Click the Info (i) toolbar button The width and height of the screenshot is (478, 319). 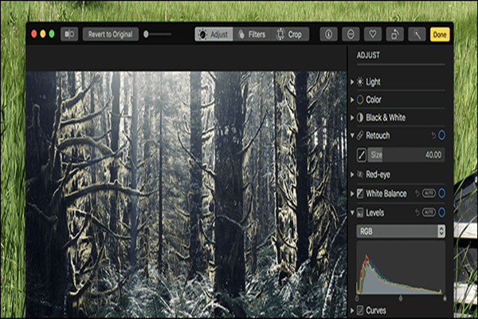click(x=328, y=34)
